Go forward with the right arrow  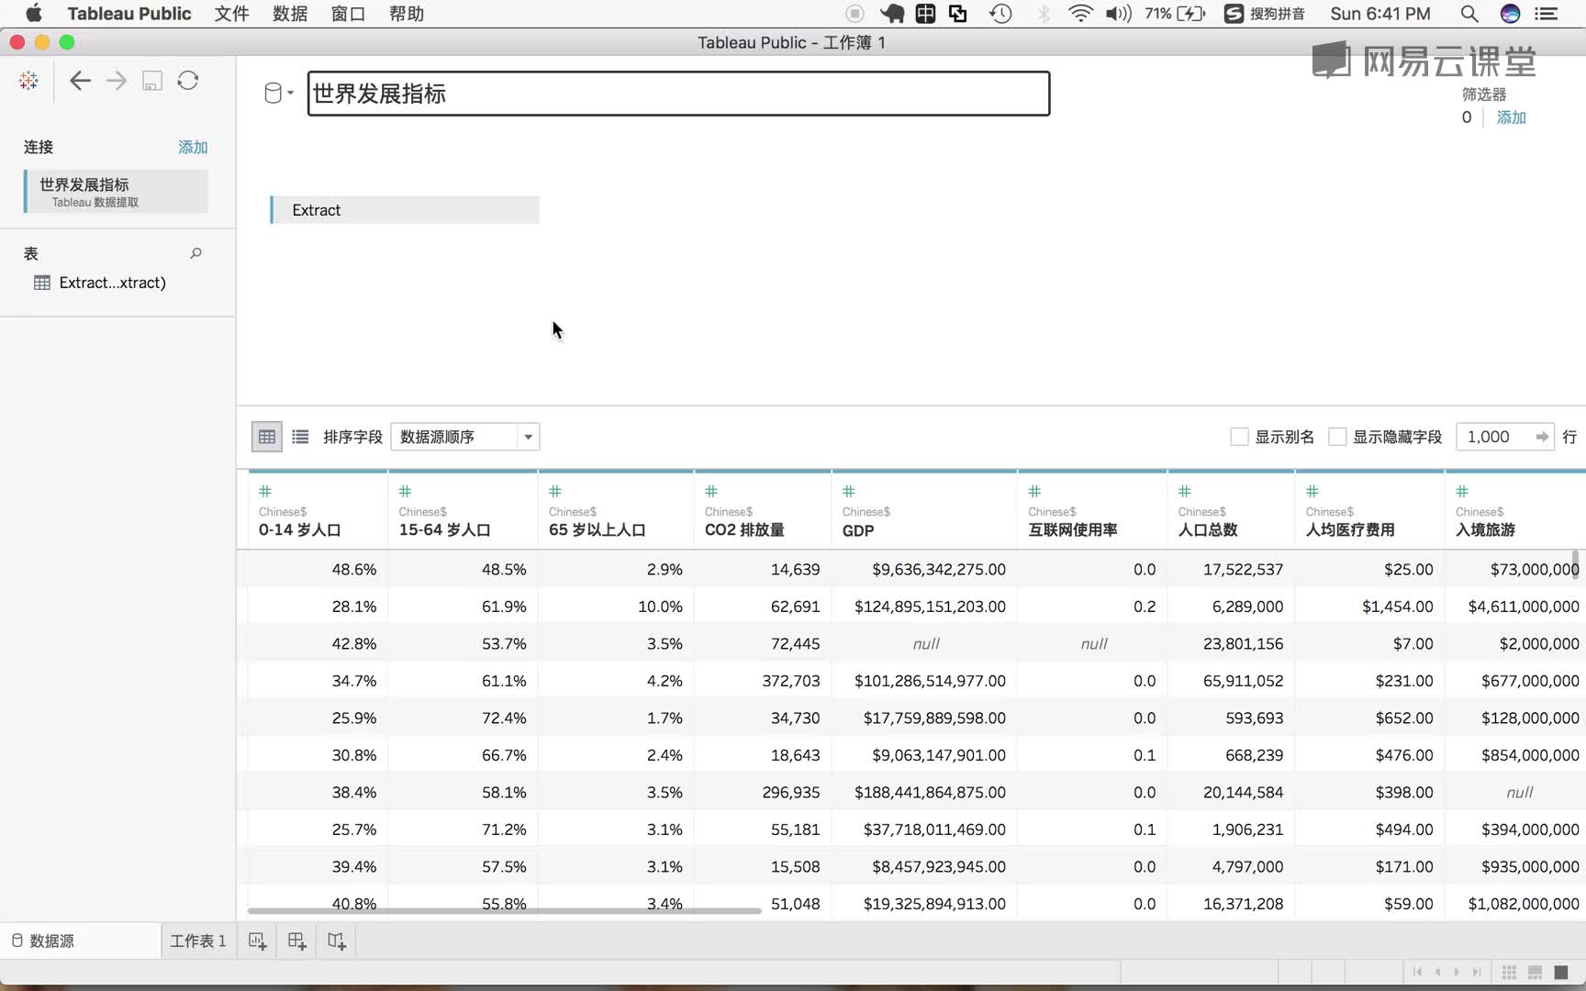[116, 81]
